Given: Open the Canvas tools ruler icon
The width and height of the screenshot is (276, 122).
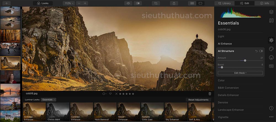Looking at the screenshot, I should click(271, 20).
